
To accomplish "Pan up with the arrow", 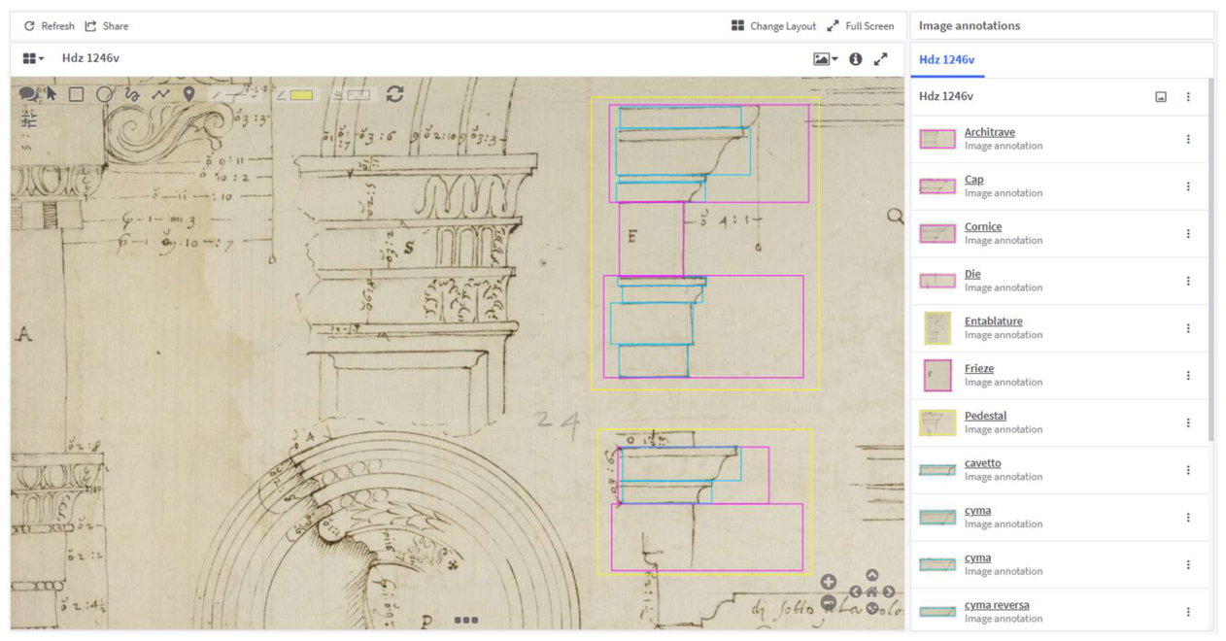I will click(872, 575).
